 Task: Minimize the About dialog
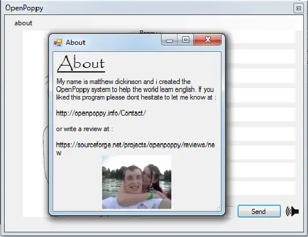170,40
